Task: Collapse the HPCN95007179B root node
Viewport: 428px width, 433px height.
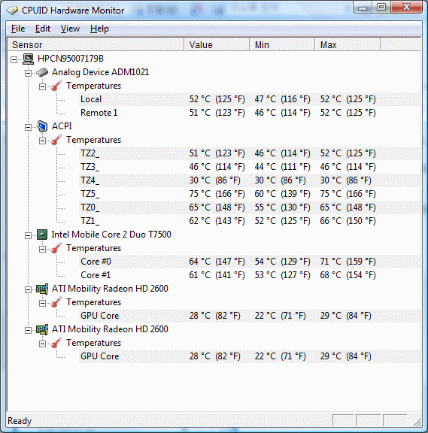Action: click(14, 59)
